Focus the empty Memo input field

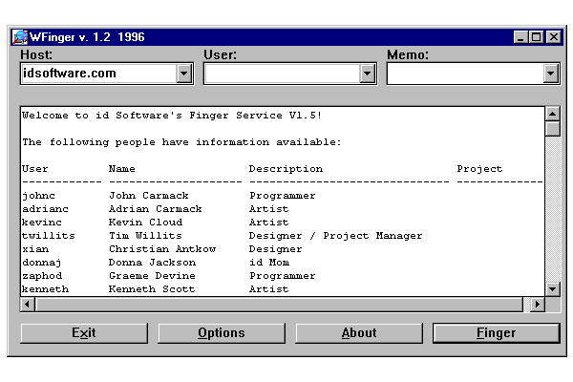tap(464, 74)
